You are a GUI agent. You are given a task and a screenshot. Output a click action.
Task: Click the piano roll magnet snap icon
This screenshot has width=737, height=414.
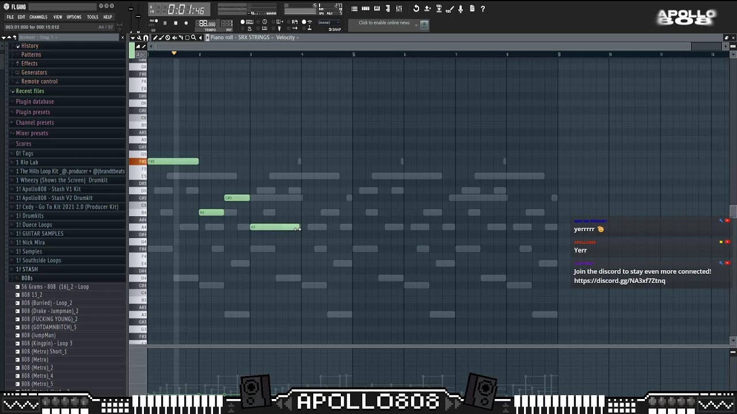click(x=146, y=37)
